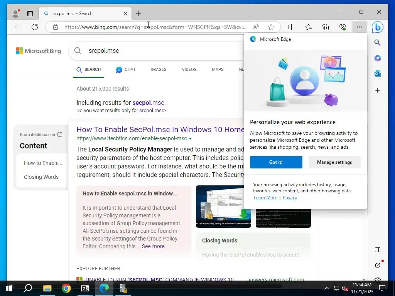The image size is (395, 296).
Task: Open Collections icon in toolbar
Action: [326, 27]
